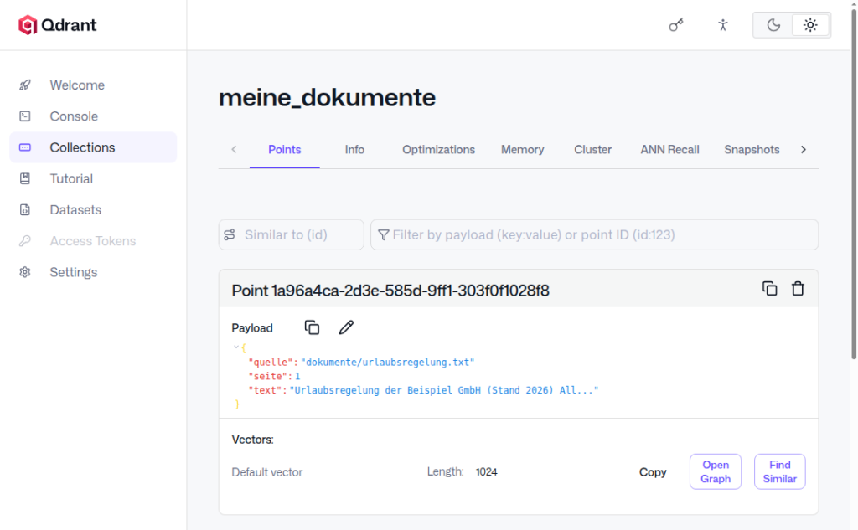The width and height of the screenshot is (858, 530).
Task: Open Datasets in sidebar
Action: pos(93,210)
